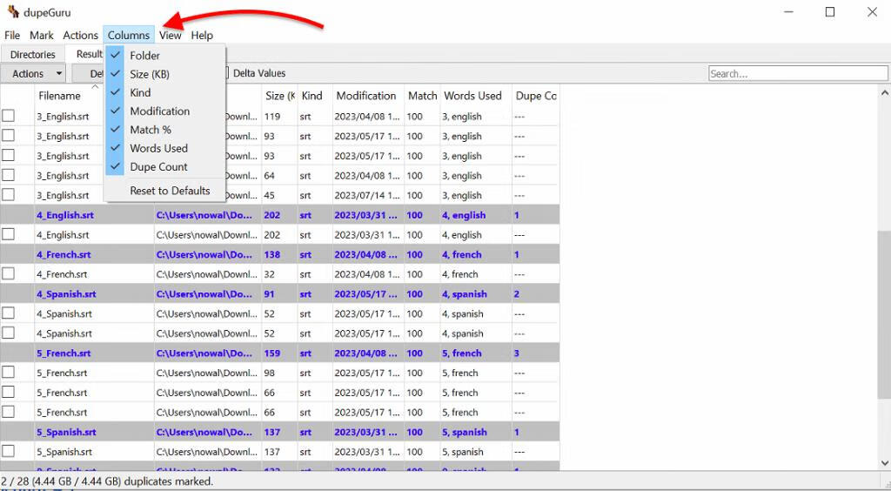Open the View menu

[x=170, y=35]
